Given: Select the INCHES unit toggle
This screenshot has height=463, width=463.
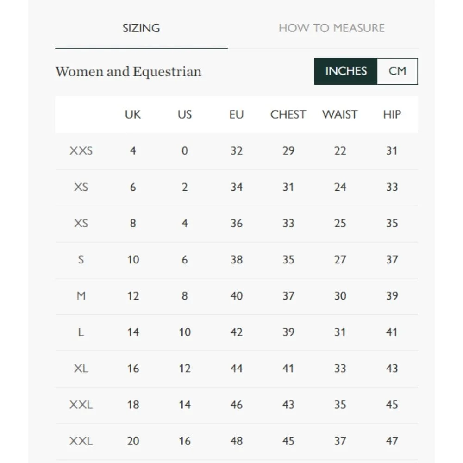Looking at the screenshot, I should [346, 71].
